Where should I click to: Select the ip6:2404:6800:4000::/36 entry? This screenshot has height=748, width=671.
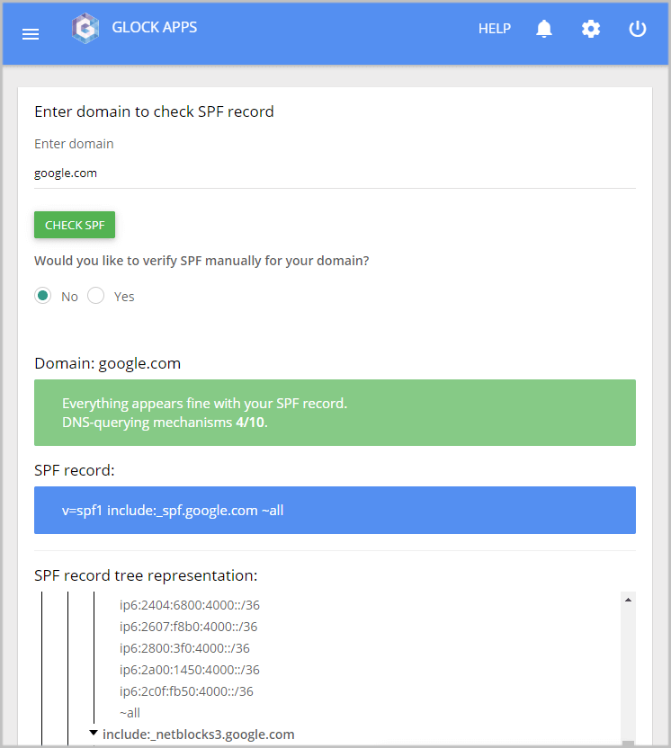click(x=190, y=605)
